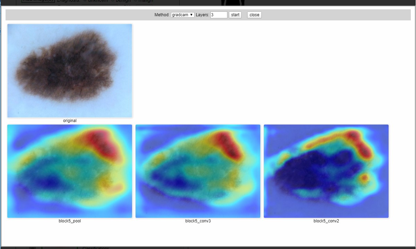Click the 'original' caption text
Screen dimensions: 416x249
click(x=70, y=121)
